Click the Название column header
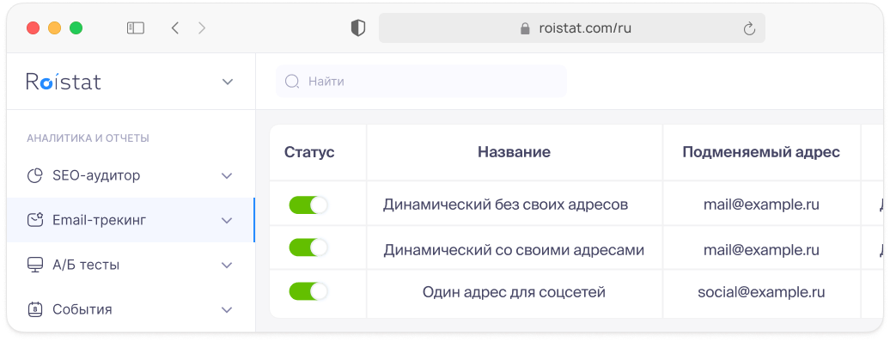The width and height of the screenshot is (890, 342). [x=515, y=152]
